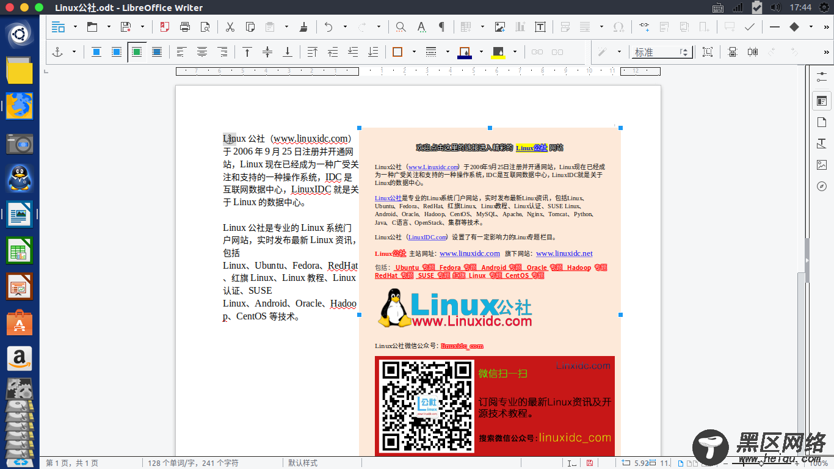834x469 pixels.
Task: Click the Bring to Front icon
Action: point(312,53)
